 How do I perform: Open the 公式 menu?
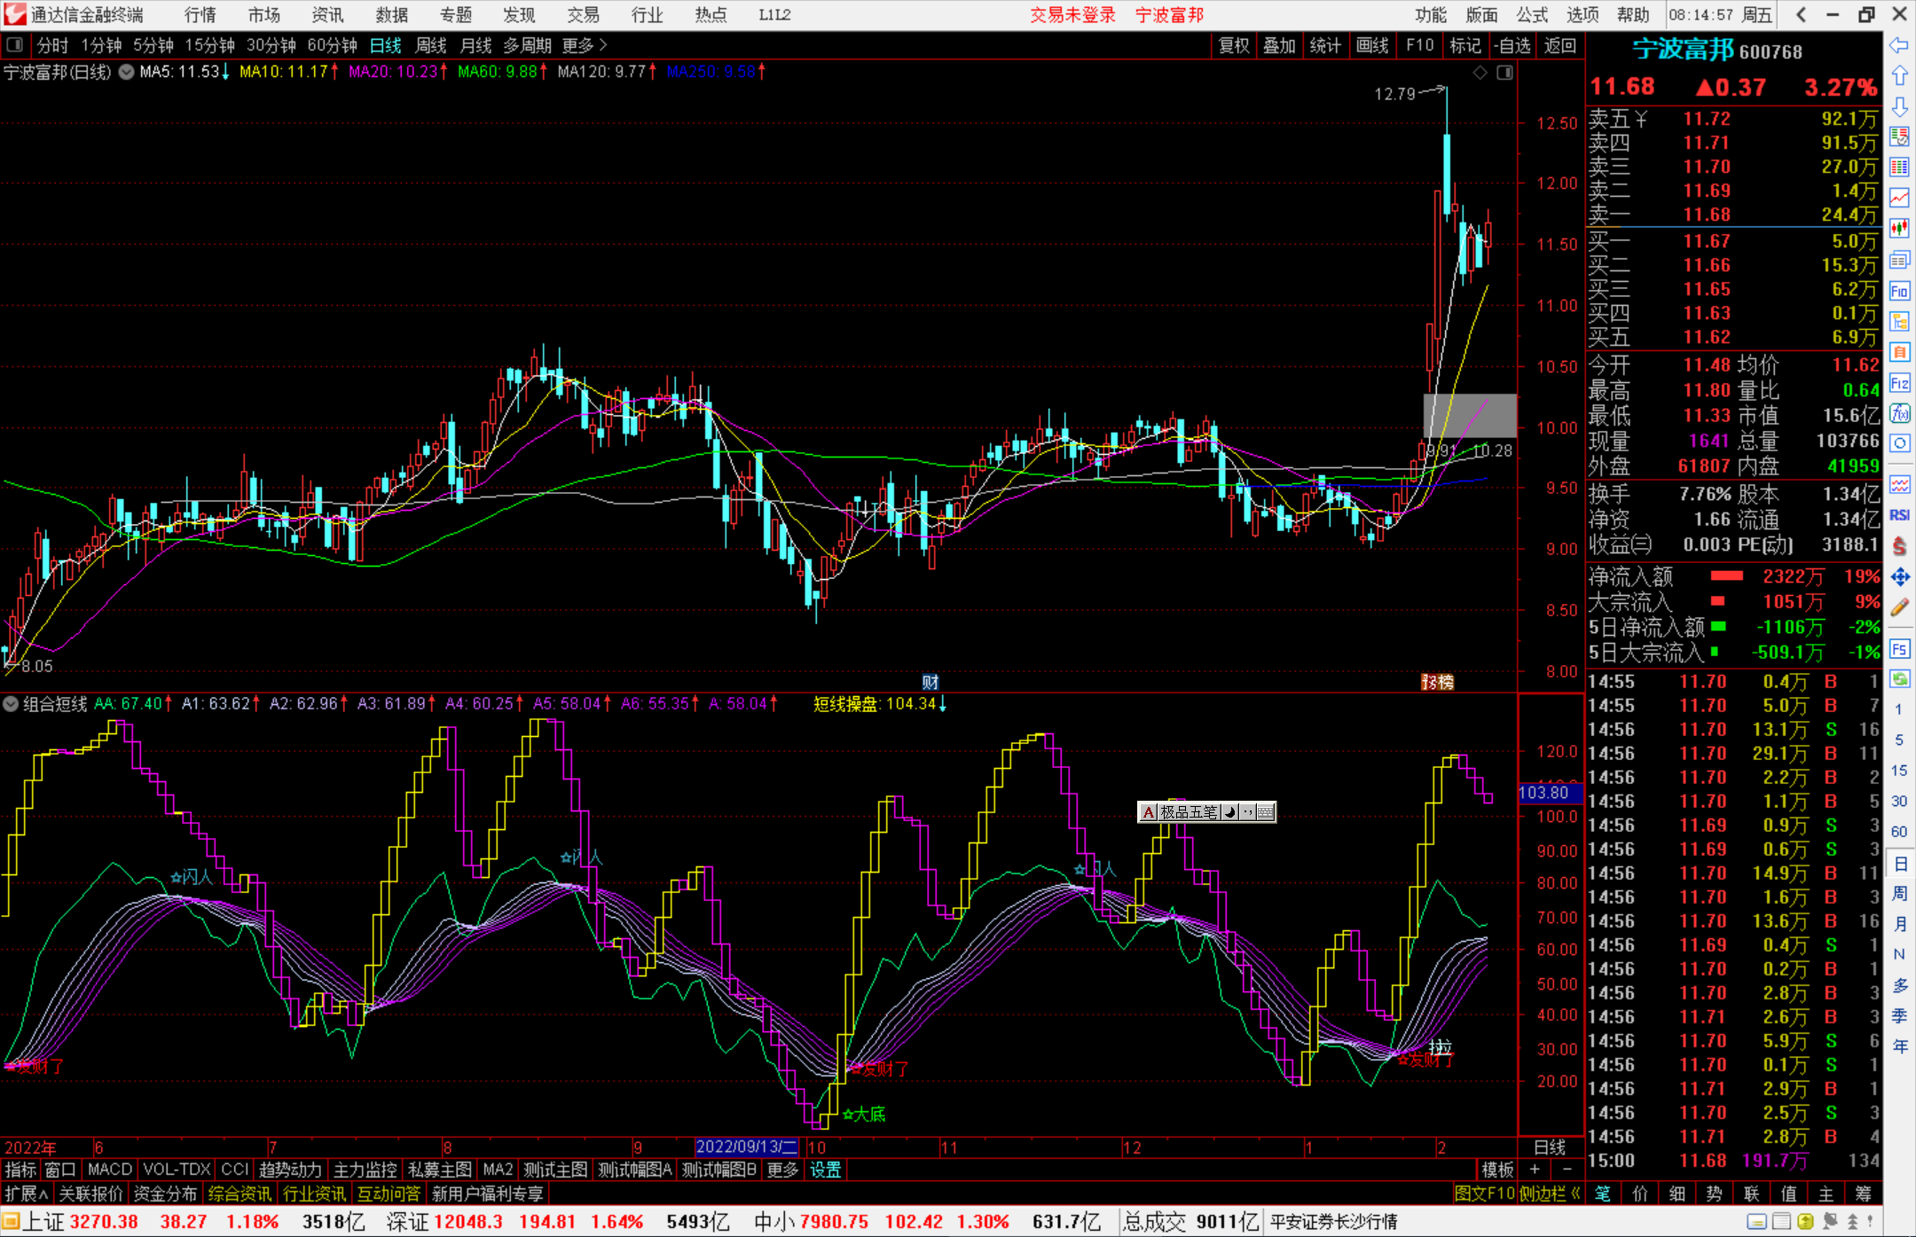pos(1532,15)
